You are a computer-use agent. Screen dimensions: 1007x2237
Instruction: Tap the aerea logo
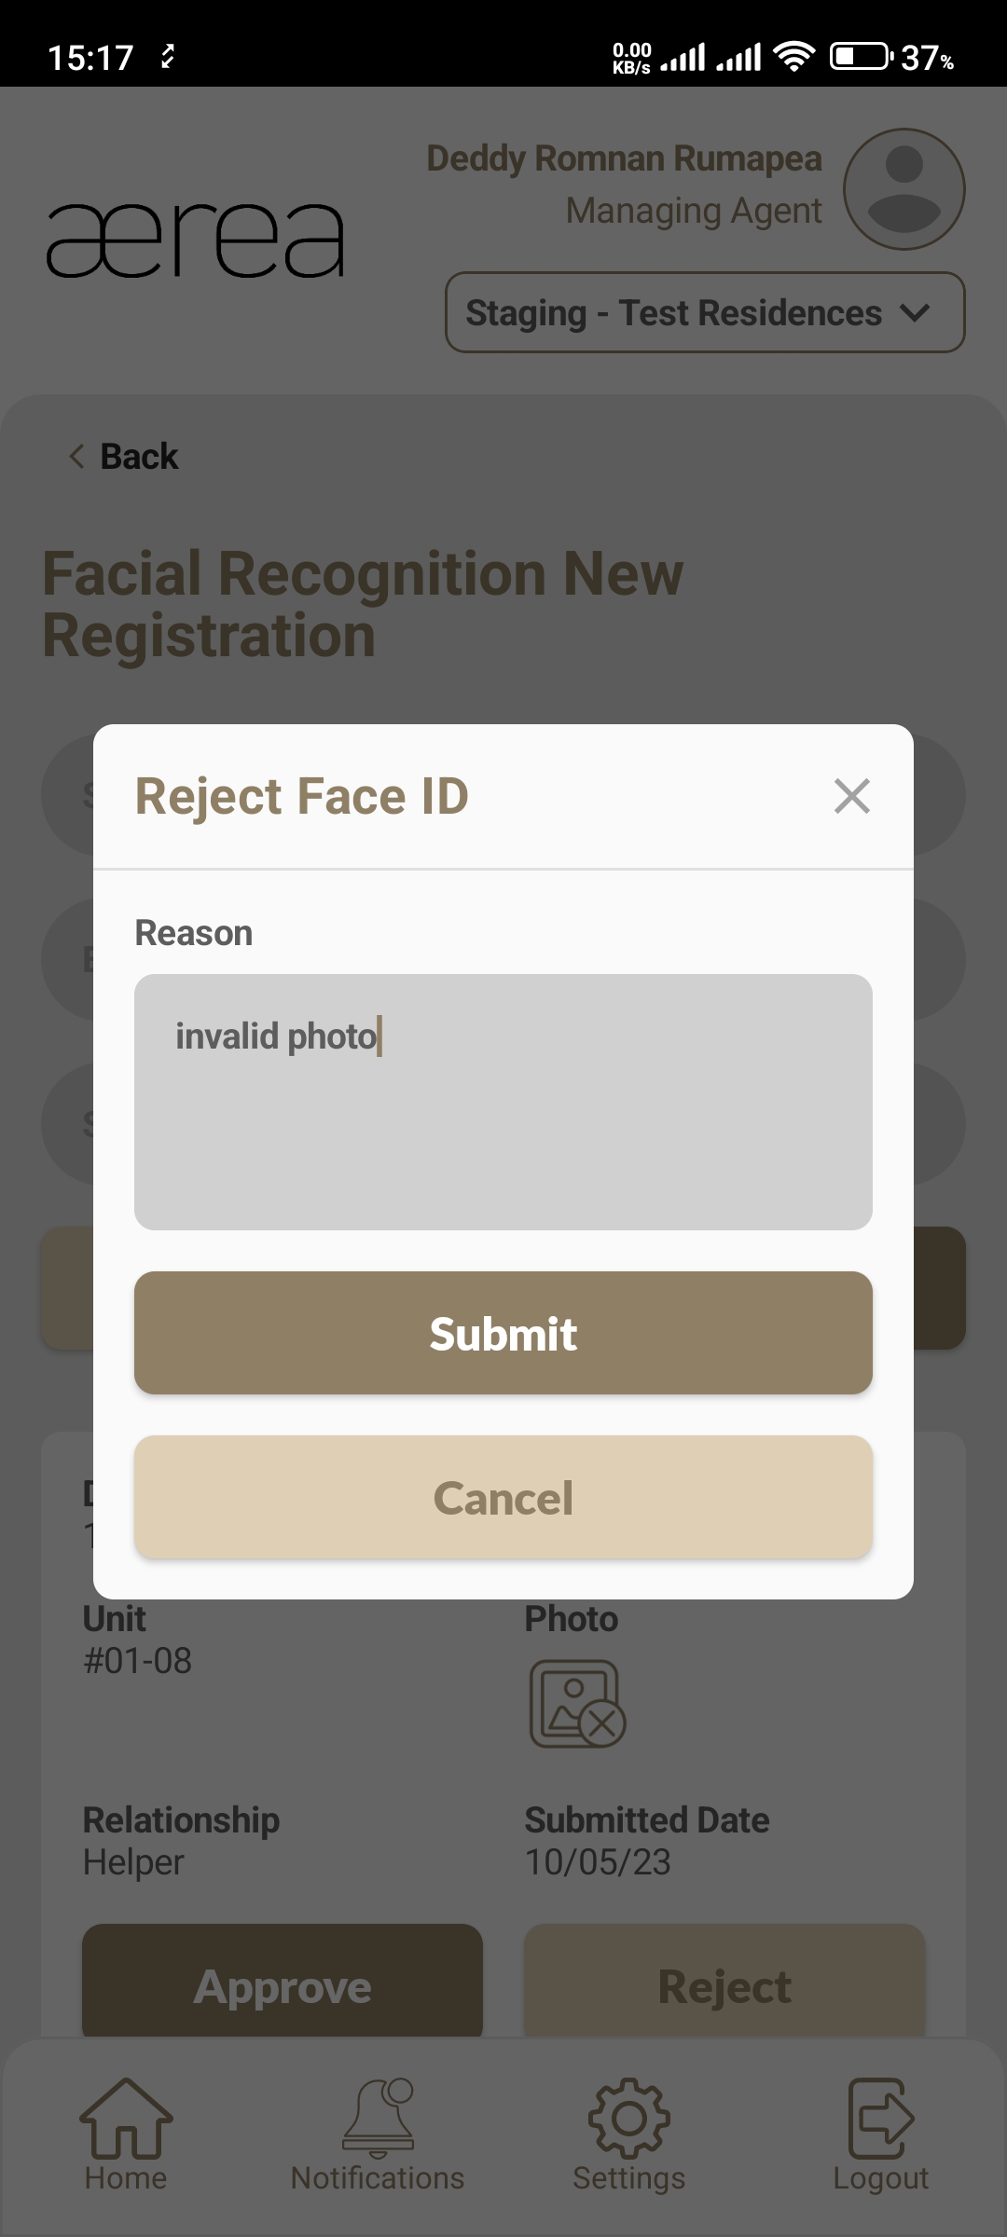coord(196,240)
